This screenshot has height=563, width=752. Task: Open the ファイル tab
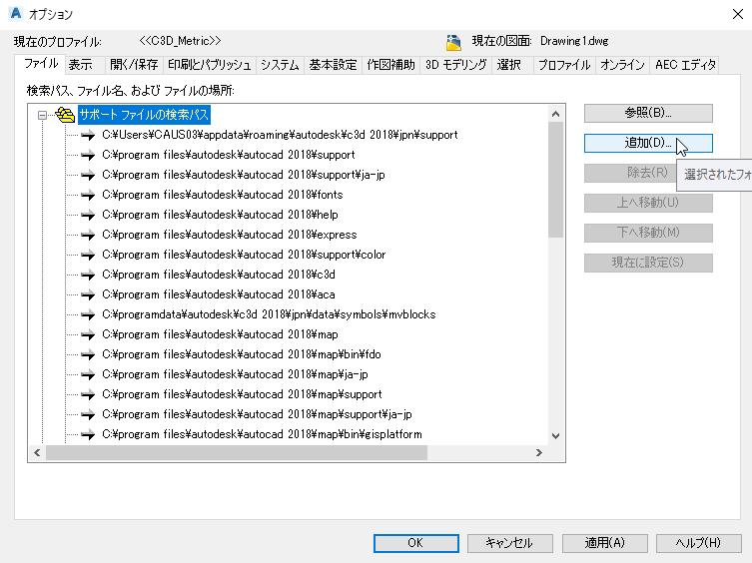(x=40, y=64)
